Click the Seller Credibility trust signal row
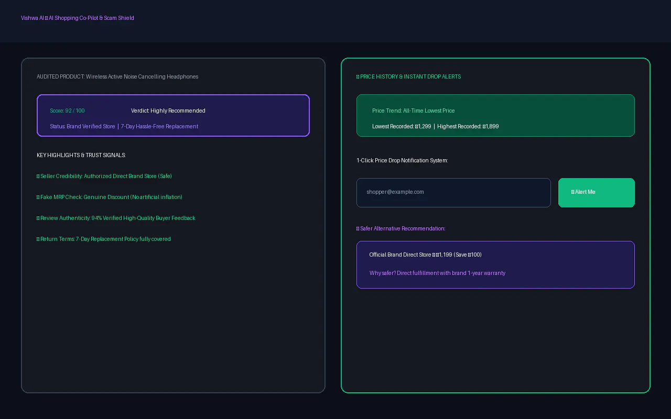671x419 pixels. tap(104, 176)
